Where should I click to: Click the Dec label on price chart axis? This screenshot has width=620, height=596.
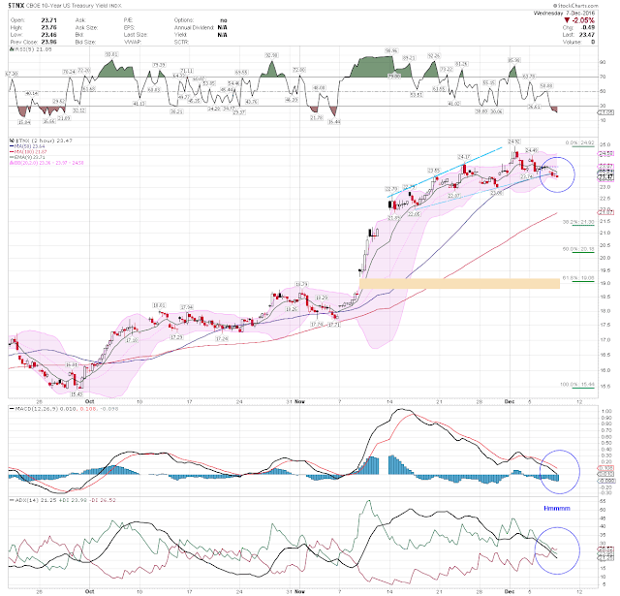510,401
